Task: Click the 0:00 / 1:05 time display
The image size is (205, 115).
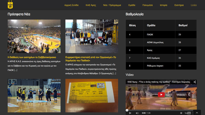Action: tap(146, 113)
